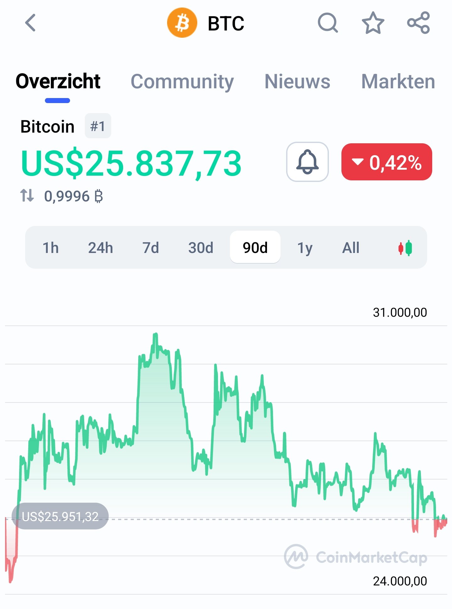Tap the red 0,42% change badge
This screenshot has height=609, width=452.
pyautogui.click(x=387, y=162)
